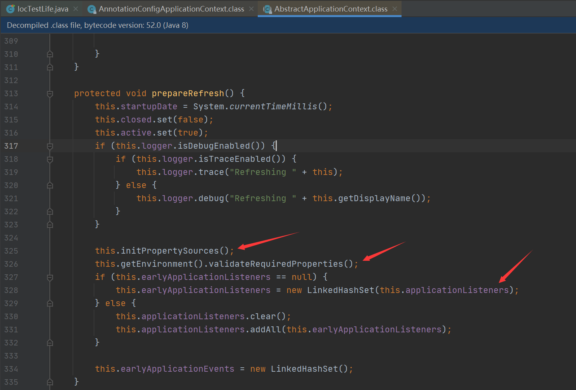Click the getDisplayName call

pos(374,198)
